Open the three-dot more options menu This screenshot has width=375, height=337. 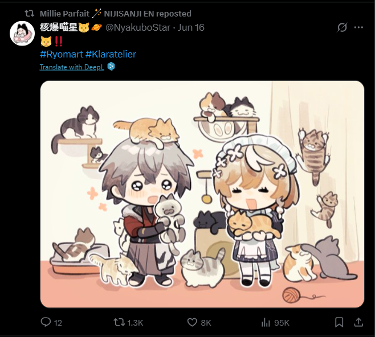[x=358, y=27]
